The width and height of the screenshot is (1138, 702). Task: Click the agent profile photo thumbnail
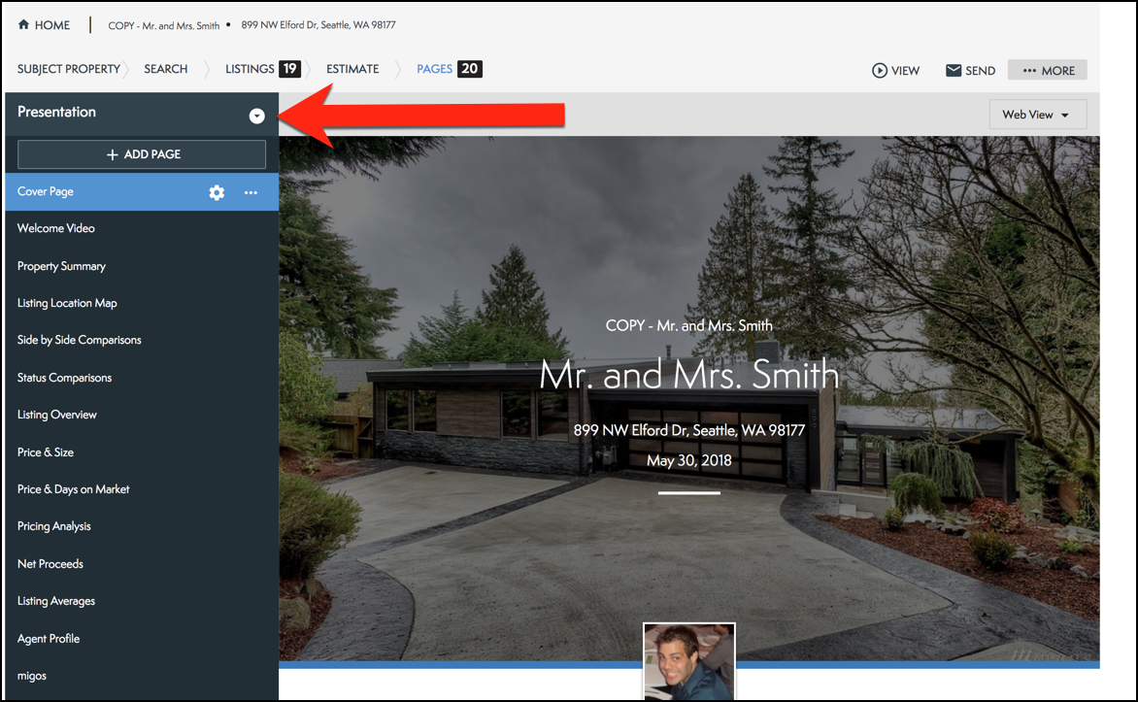tap(688, 660)
